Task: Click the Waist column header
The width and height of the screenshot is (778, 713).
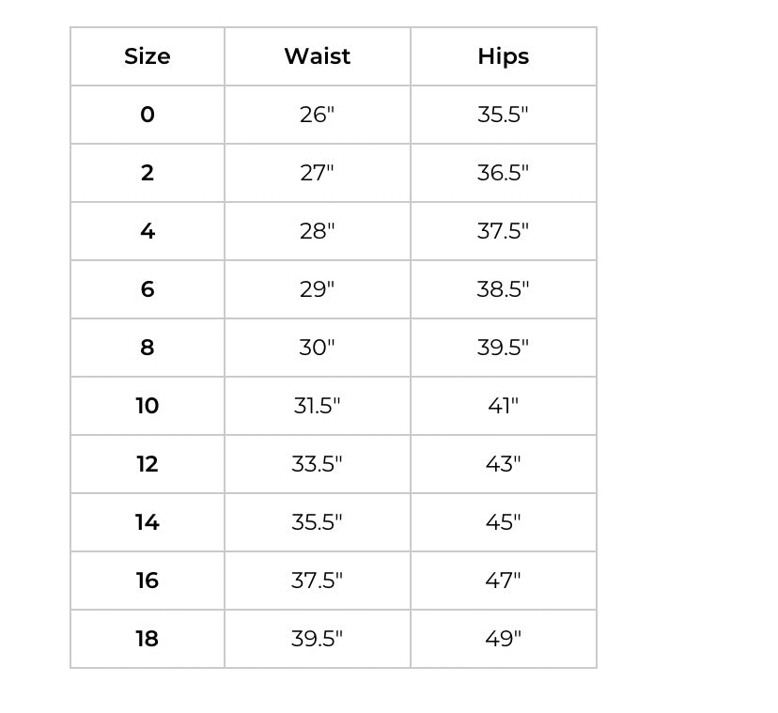Action: (x=317, y=56)
